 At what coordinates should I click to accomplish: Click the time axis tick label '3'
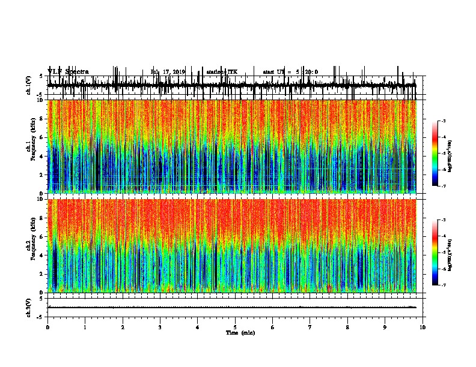click(160, 327)
